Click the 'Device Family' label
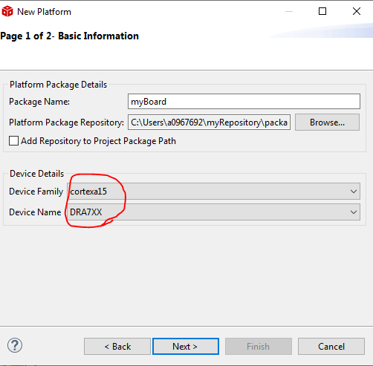Screen dimensions: 373x366 36,192
